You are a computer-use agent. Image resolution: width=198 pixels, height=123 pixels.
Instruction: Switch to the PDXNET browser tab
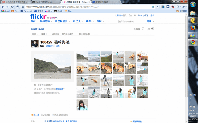click(106, 2)
